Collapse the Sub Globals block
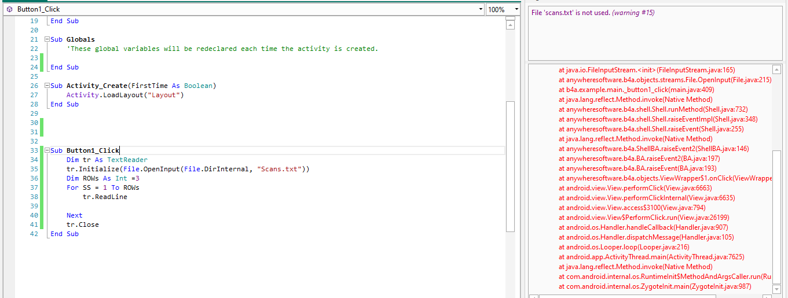Viewport: 788px width, 298px height. click(46, 39)
